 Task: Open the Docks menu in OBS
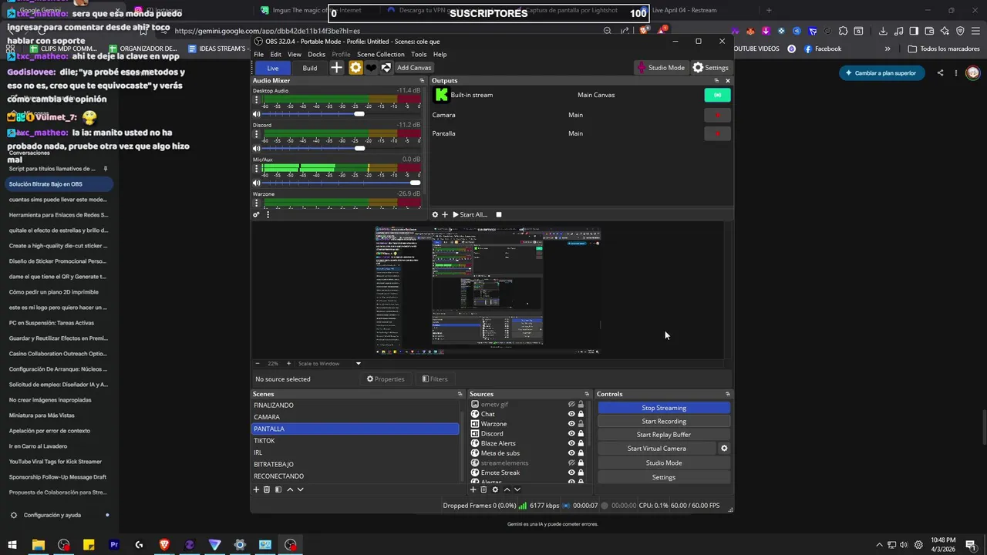[316, 55]
